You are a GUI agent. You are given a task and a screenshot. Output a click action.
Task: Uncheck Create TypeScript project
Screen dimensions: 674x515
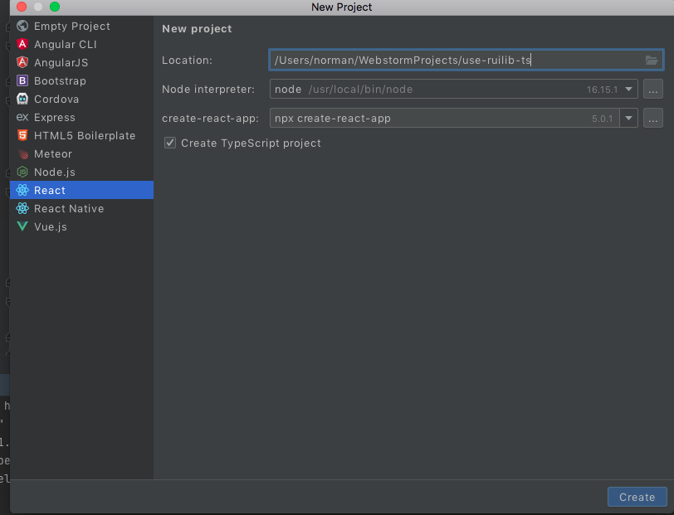point(169,143)
